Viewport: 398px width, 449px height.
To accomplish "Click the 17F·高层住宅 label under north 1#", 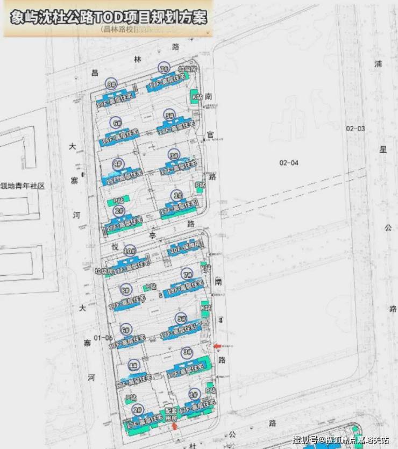I will (179, 208).
